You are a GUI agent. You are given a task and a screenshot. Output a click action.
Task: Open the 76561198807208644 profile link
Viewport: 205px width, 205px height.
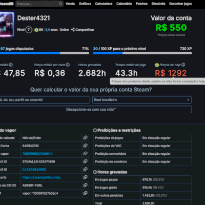[x=37, y=154]
